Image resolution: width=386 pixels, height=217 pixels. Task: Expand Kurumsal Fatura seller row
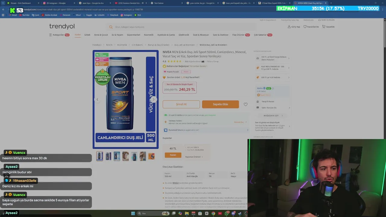point(206,130)
